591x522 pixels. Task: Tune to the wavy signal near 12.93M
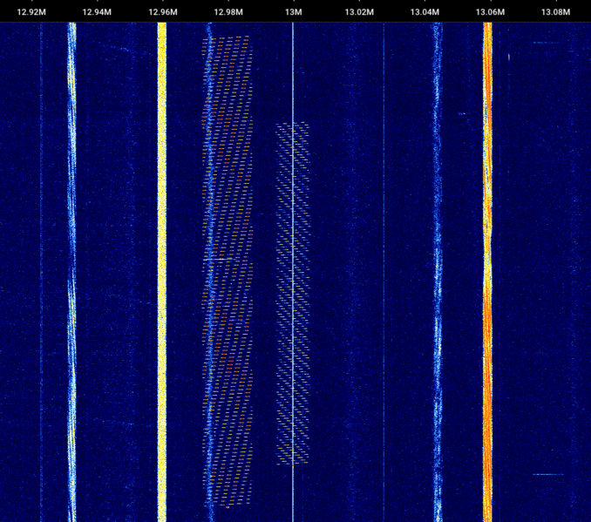(x=71, y=271)
